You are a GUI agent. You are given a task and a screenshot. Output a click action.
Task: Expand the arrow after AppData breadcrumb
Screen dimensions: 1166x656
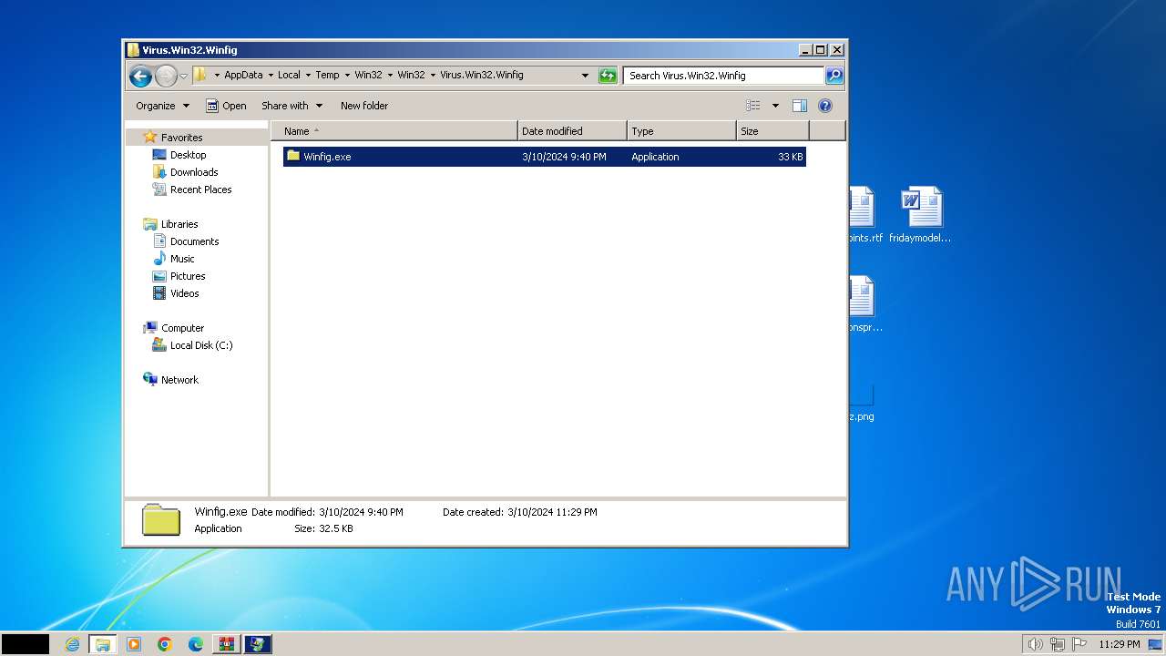(x=271, y=75)
